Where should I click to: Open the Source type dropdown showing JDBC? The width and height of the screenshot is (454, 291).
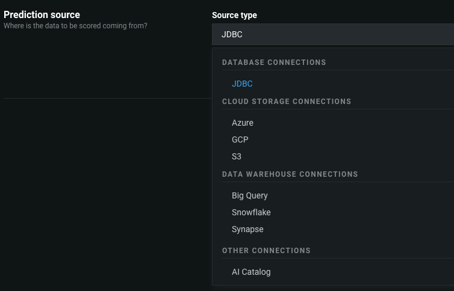[332, 34]
